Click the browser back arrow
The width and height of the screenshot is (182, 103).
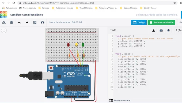pos(3,3)
